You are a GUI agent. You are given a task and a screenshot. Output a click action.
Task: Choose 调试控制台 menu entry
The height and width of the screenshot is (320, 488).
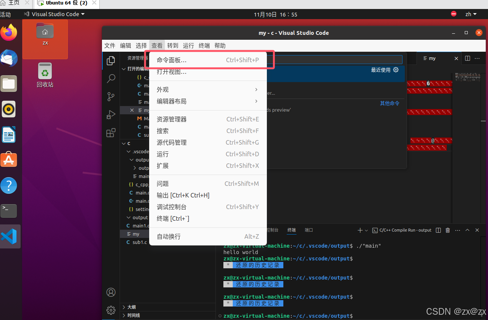(x=208, y=207)
